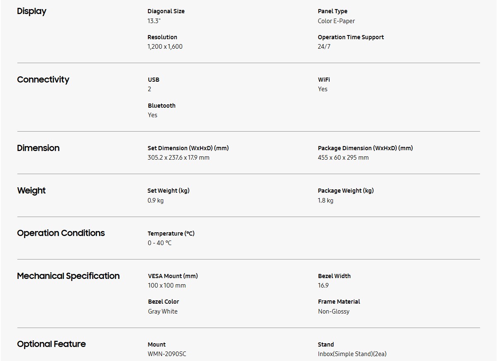Click the Mechanical Specification heading

click(x=68, y=276)
